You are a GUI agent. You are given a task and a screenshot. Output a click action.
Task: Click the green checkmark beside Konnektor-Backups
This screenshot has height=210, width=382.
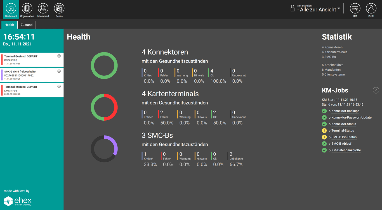point(324,111)
